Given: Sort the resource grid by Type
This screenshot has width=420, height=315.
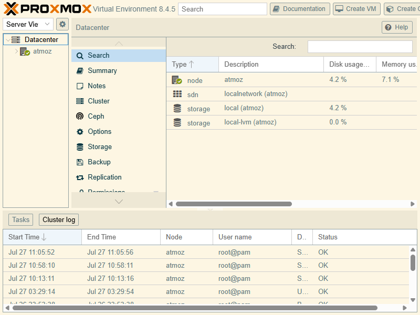Looking at the screenshot, I should 193,64.
